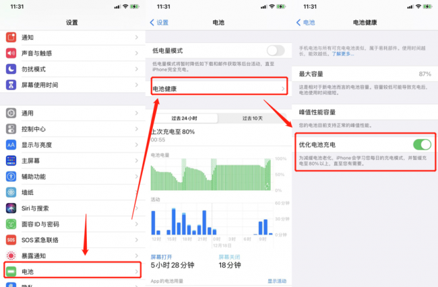
Task: Go back to 设置 from the Battery screen
Action: tap(159, 22)
